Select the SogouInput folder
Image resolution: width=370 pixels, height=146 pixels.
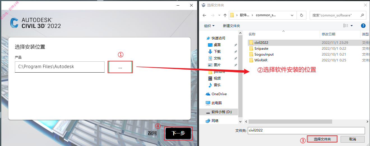tap(264, 54)
